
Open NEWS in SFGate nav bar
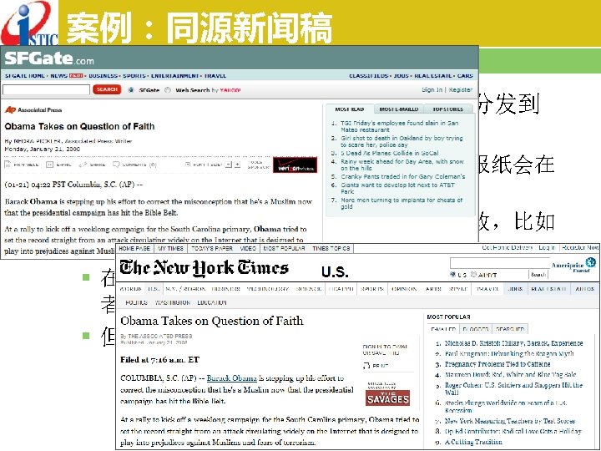tap(59, 76)
